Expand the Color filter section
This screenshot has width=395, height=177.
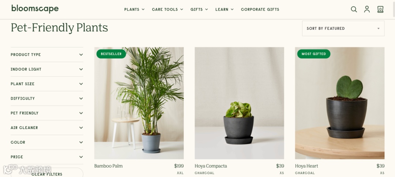pos(47,143)
